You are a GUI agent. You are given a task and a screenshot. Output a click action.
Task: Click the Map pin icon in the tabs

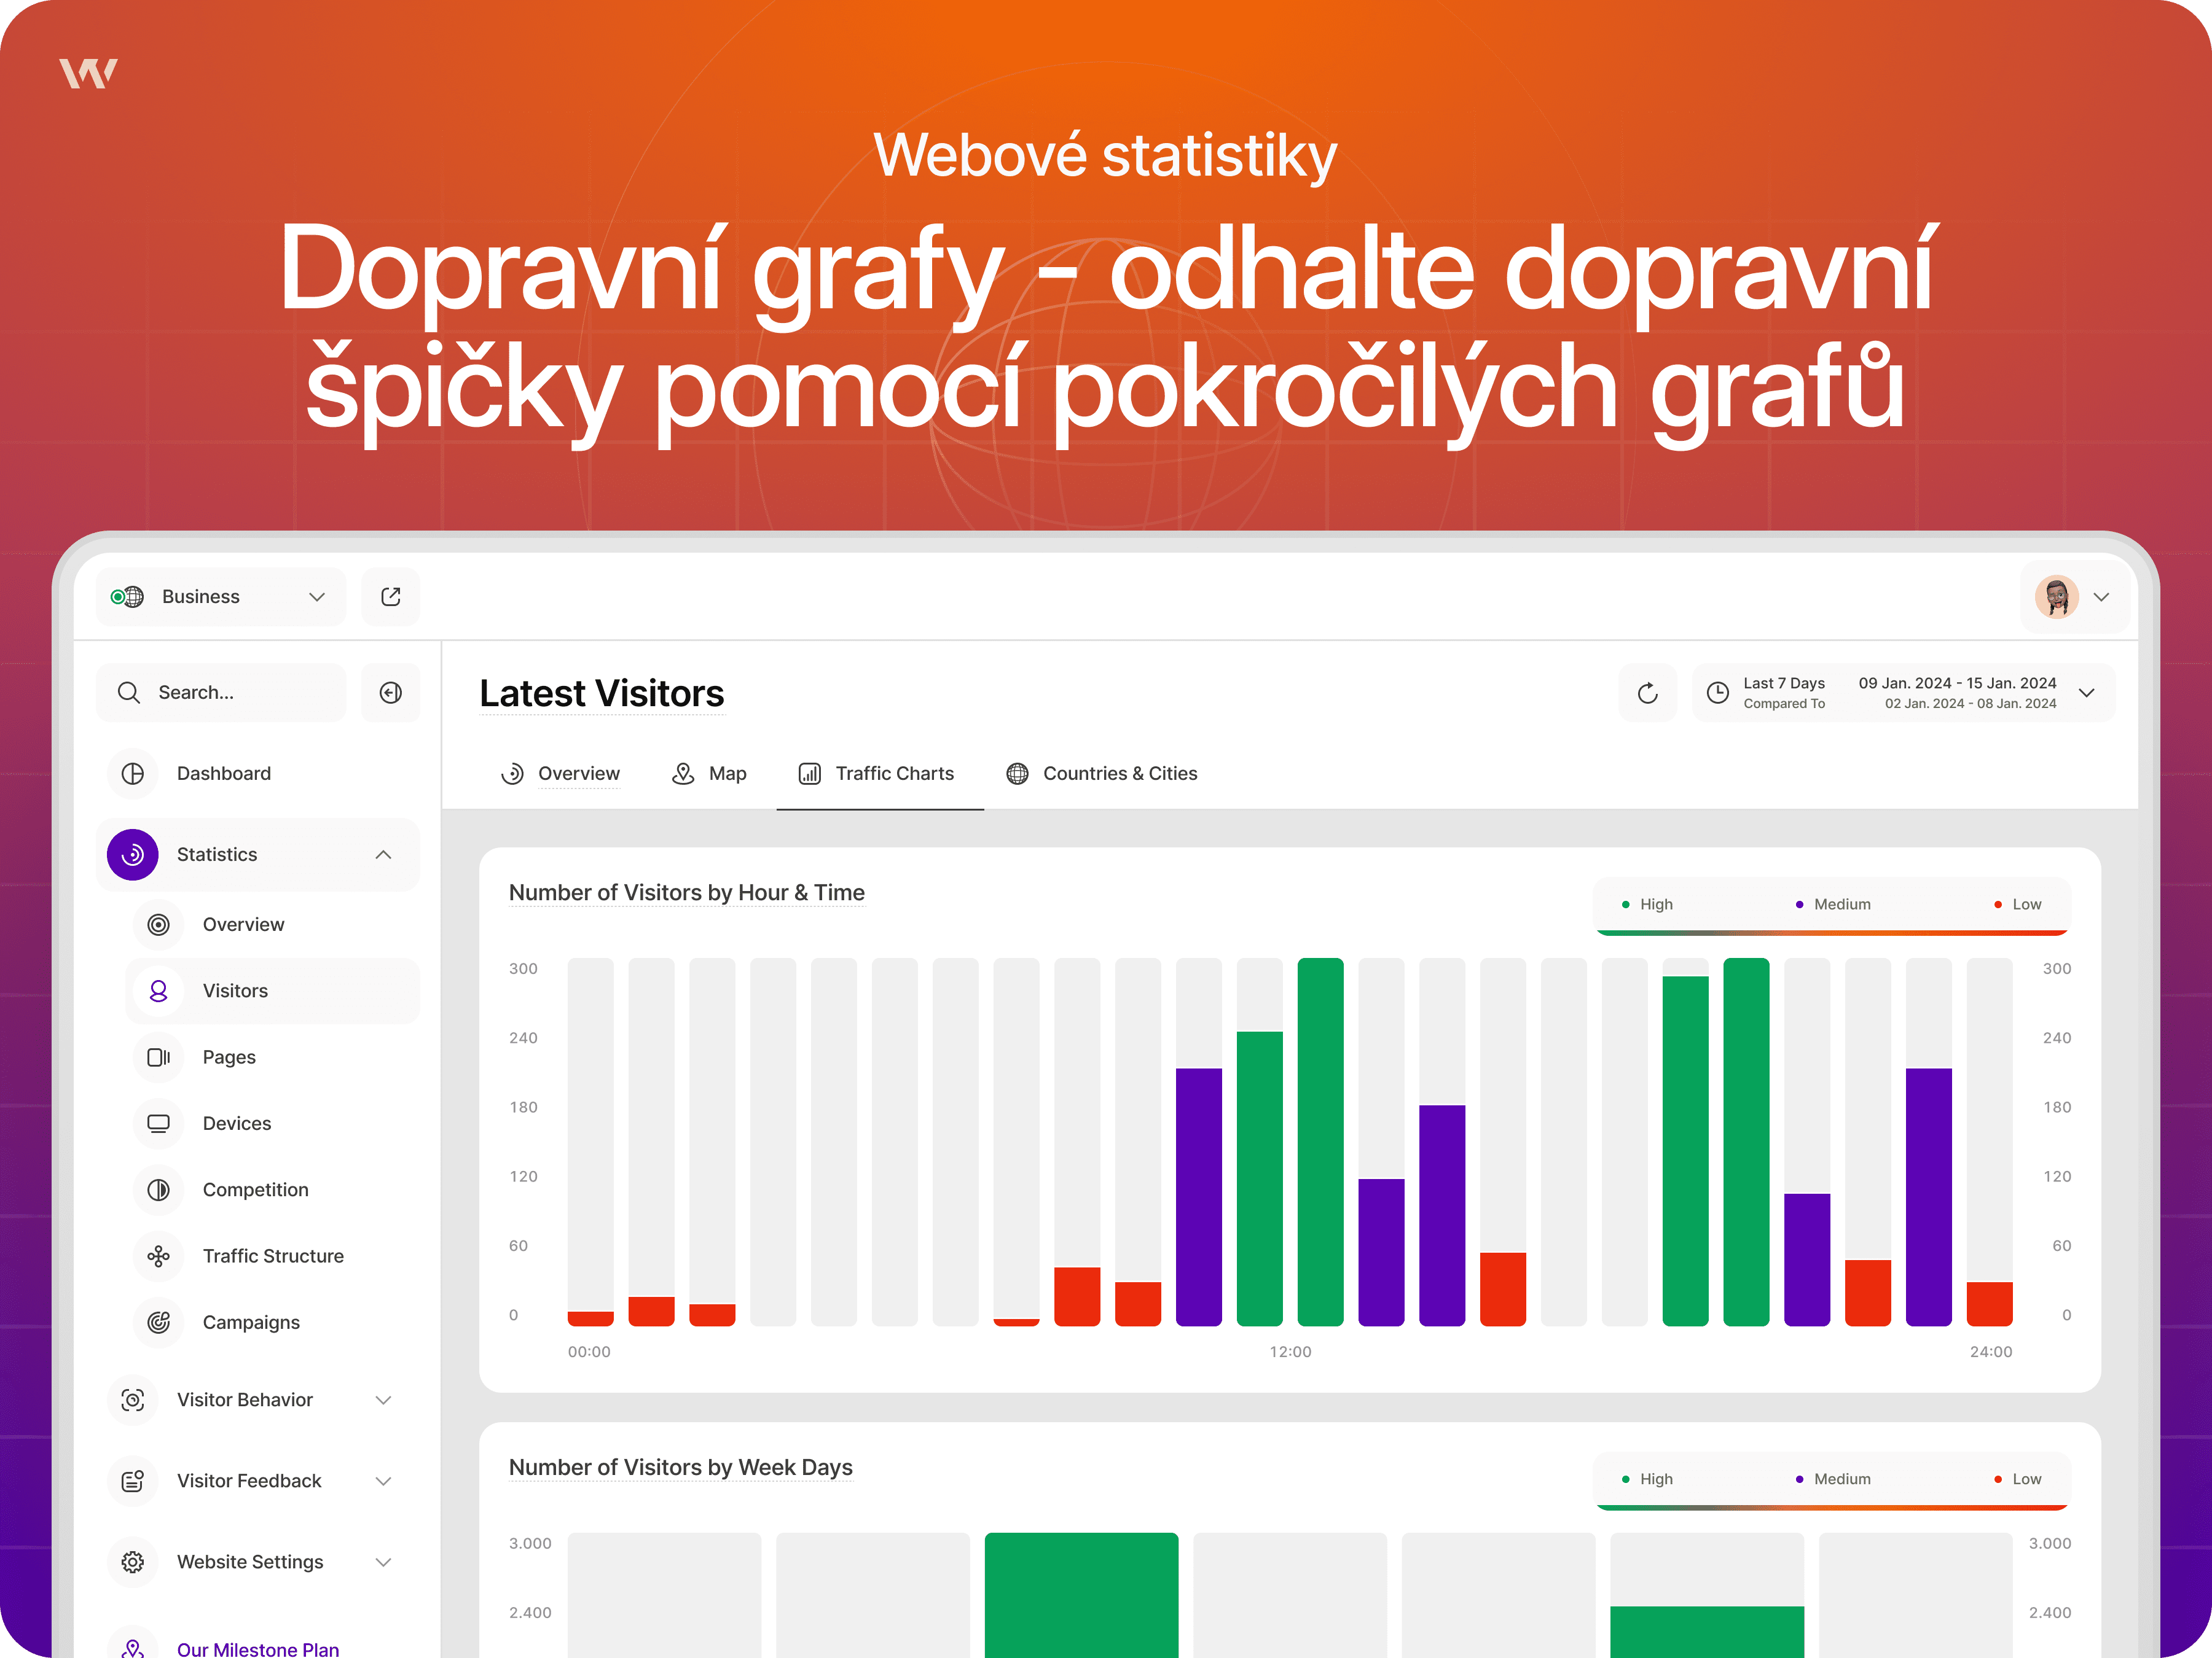click(683, 774)
